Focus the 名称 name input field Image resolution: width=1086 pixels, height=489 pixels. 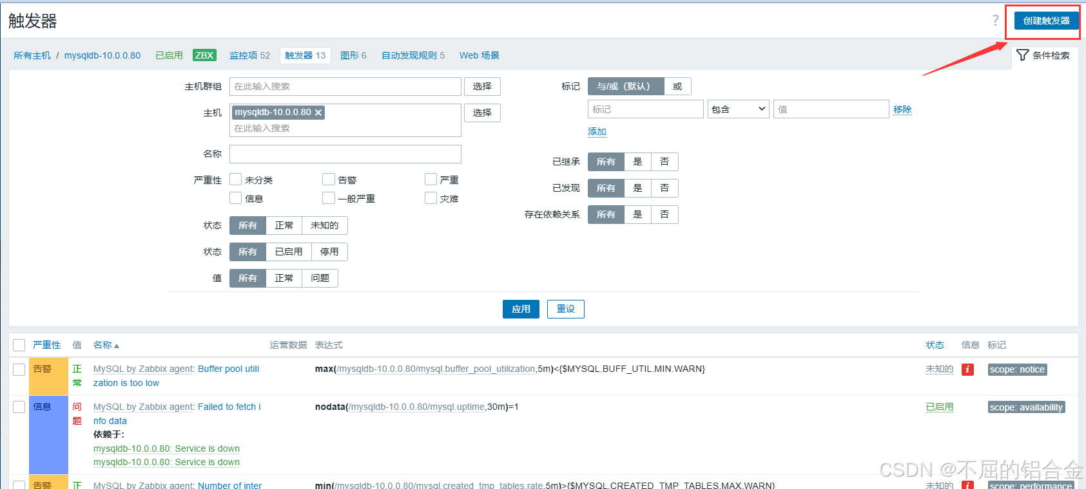pos(345,154)
